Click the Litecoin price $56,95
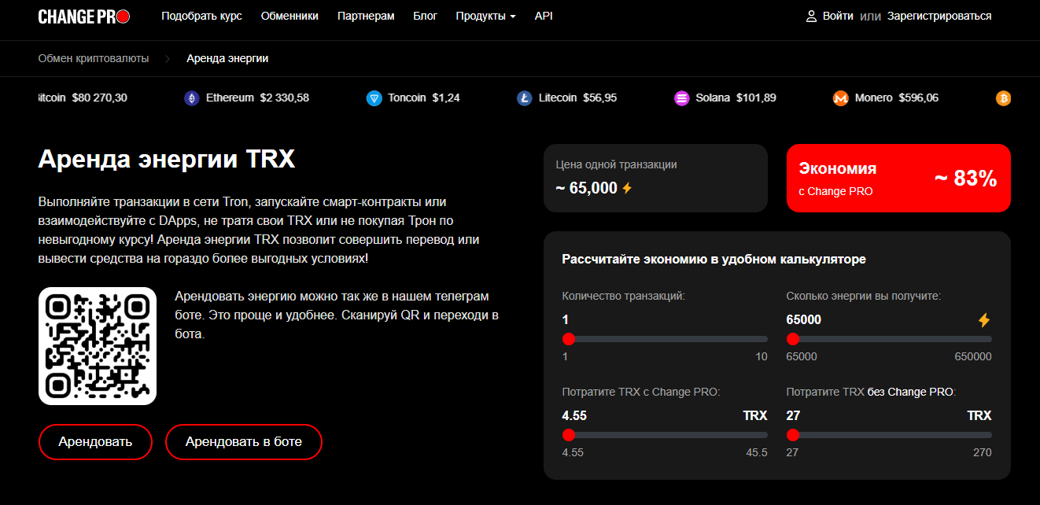The image size is (1040, 505). pyautogui.click(x=600, y=98)
